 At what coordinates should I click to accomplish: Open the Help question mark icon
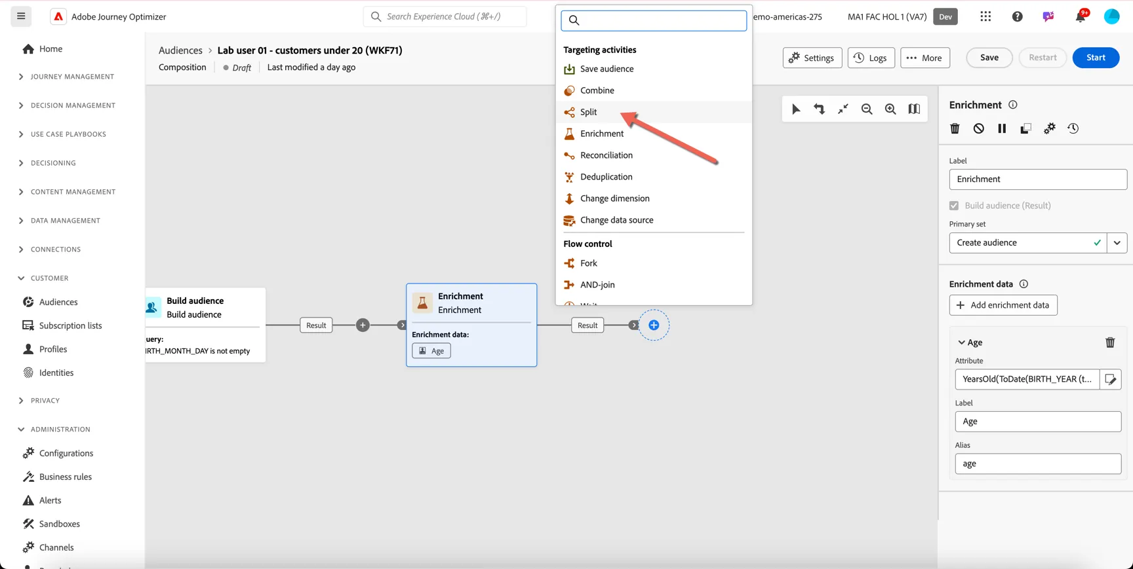[x=1017, y=16]
